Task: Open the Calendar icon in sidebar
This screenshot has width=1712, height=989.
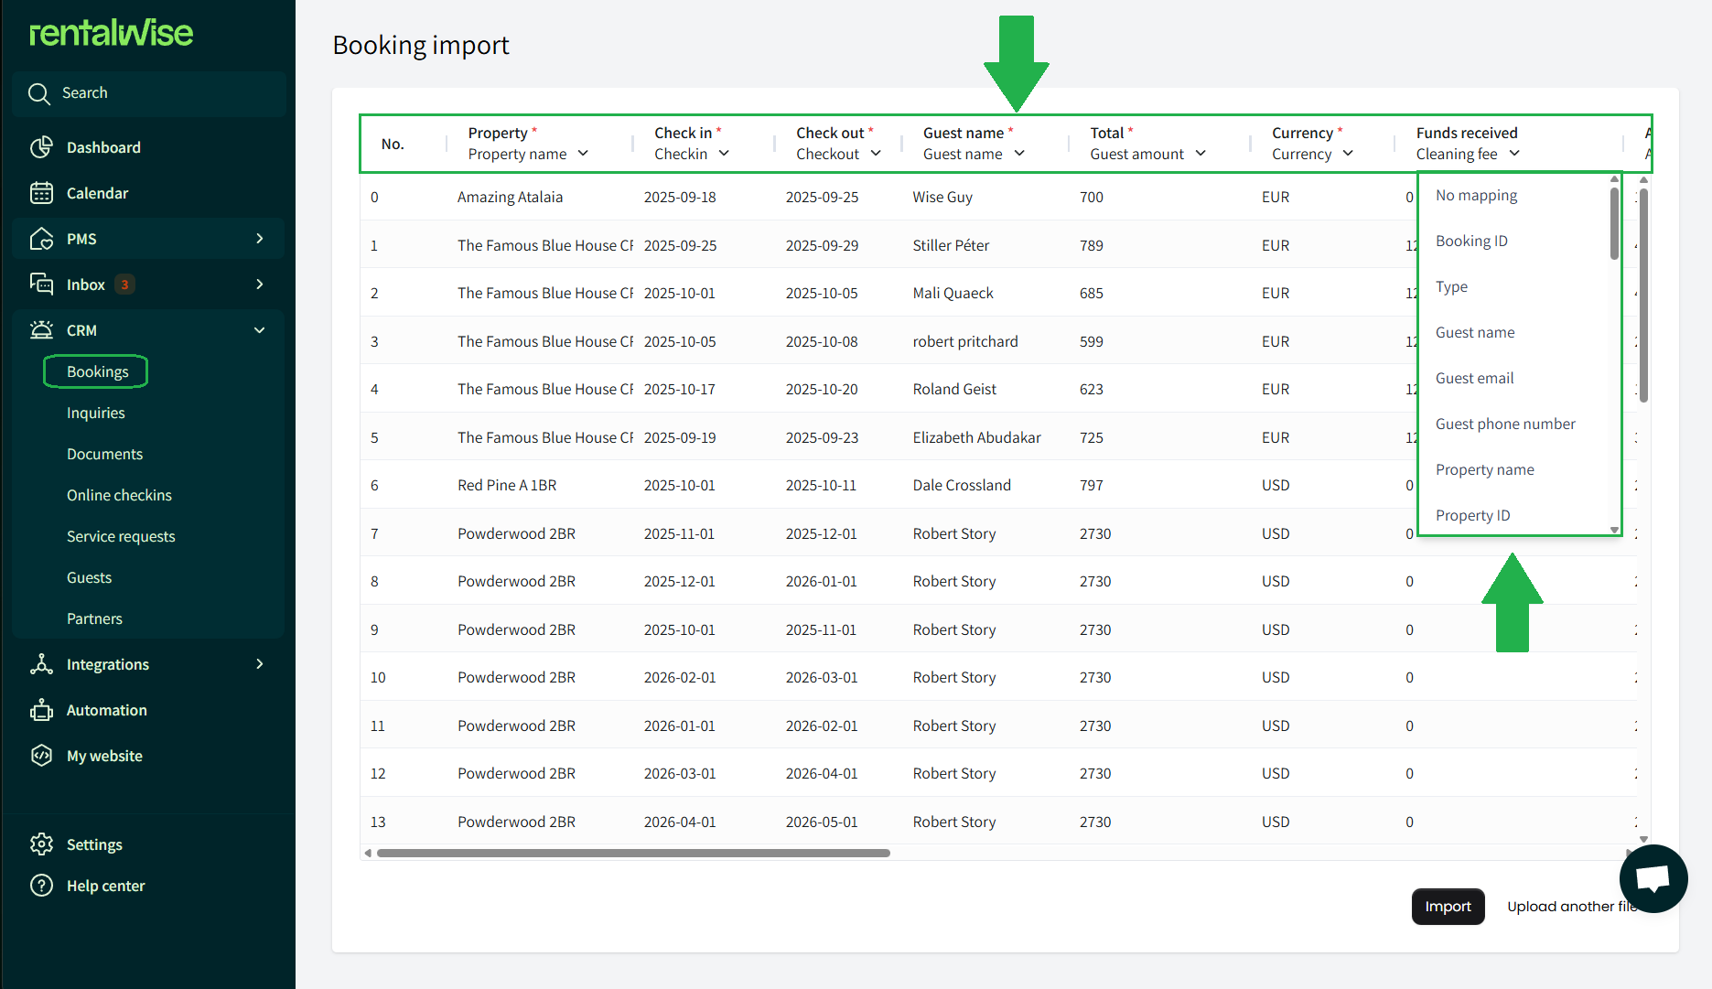Action: (x=41, y=193)
